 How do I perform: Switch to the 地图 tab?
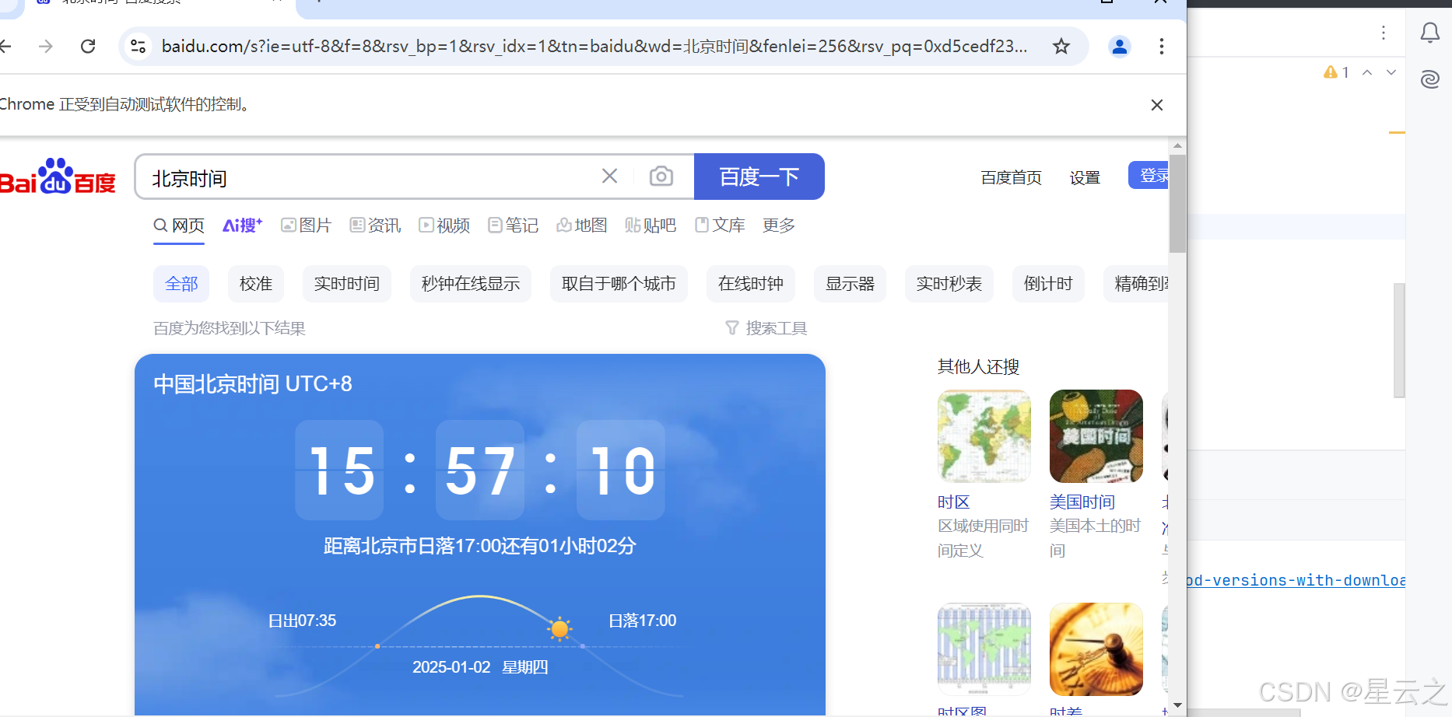point(582,226)
